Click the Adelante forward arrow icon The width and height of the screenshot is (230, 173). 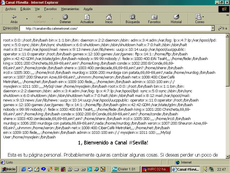point(40,17)
